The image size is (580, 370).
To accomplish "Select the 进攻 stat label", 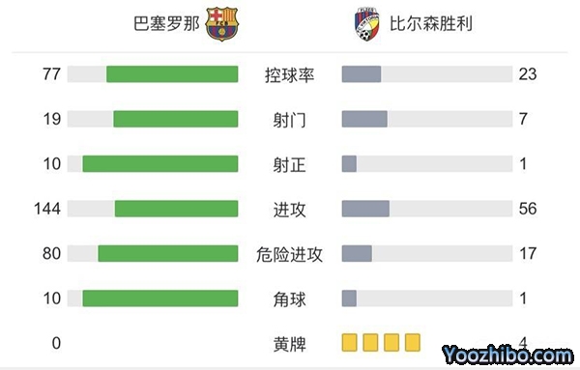I will [290, 210].
